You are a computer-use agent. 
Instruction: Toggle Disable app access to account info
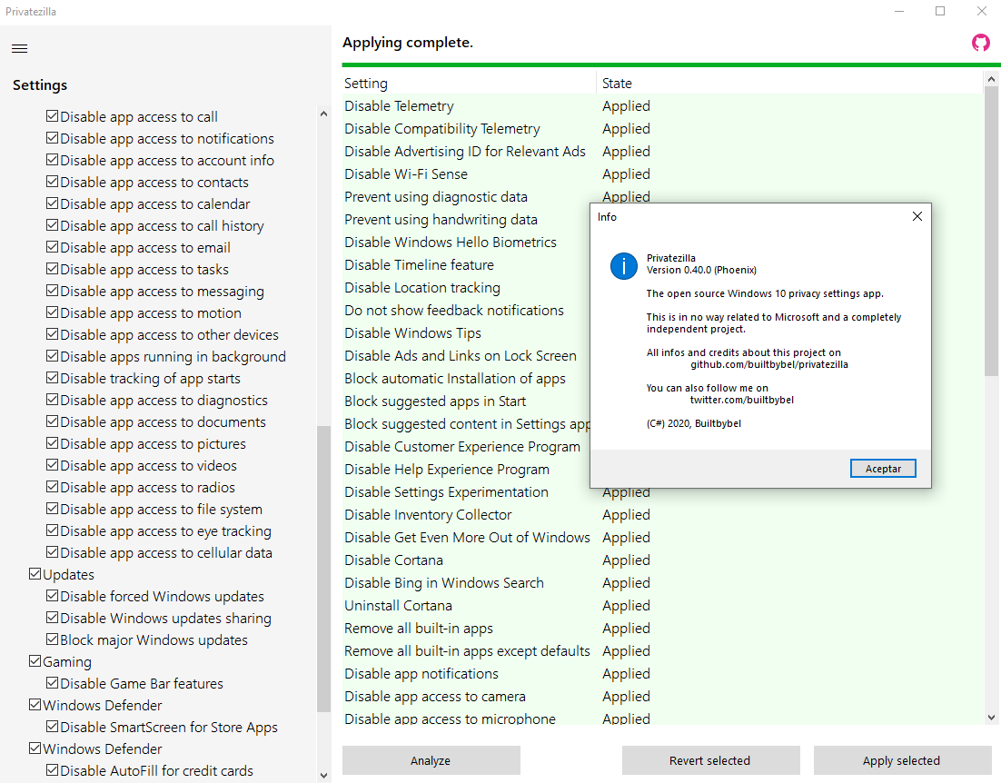point(53,160)
